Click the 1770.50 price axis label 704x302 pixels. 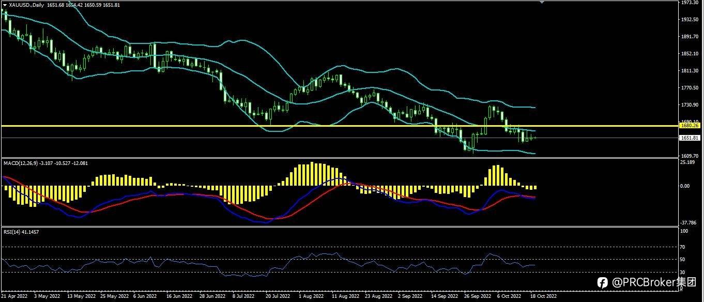(x=690, y=88)
